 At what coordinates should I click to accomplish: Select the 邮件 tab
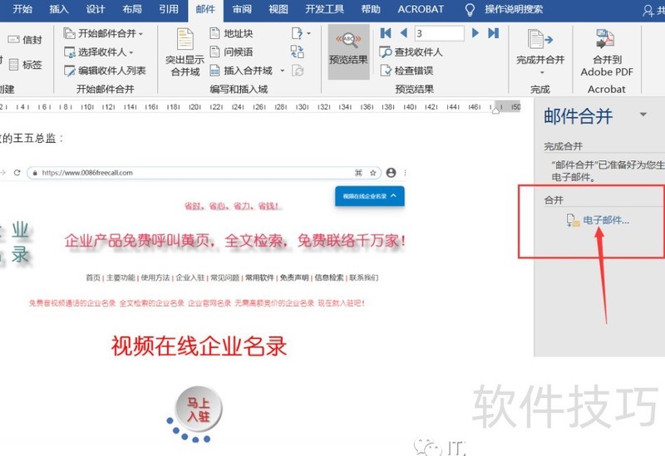coord(205,9)
